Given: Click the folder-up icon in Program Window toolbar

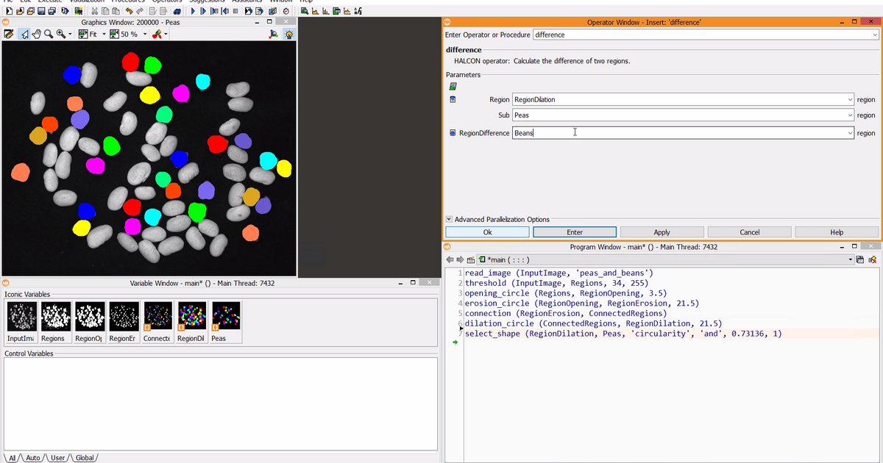Looking at the screenshot, I should [471, 260].
